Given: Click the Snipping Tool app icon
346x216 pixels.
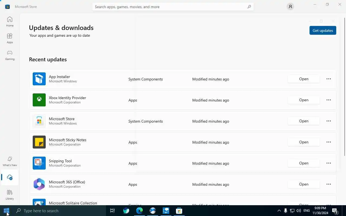Looking at the screenshot, I should pos(39,163).
